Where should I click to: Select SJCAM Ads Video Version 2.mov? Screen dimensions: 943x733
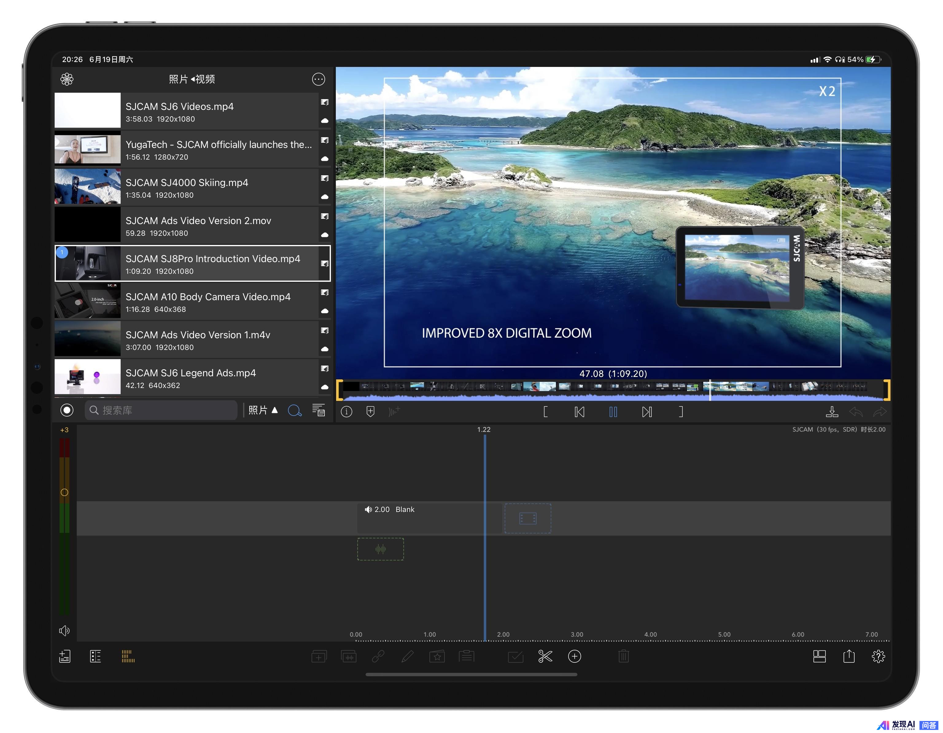(x=192, y=224)
